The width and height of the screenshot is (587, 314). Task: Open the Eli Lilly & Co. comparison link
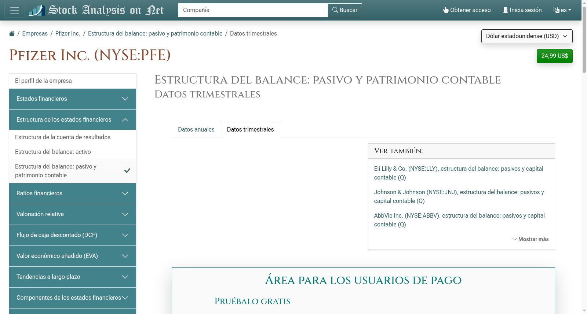459,173
